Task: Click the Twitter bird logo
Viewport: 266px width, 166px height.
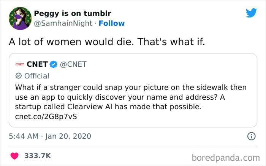Action: [x=251, y=13]
